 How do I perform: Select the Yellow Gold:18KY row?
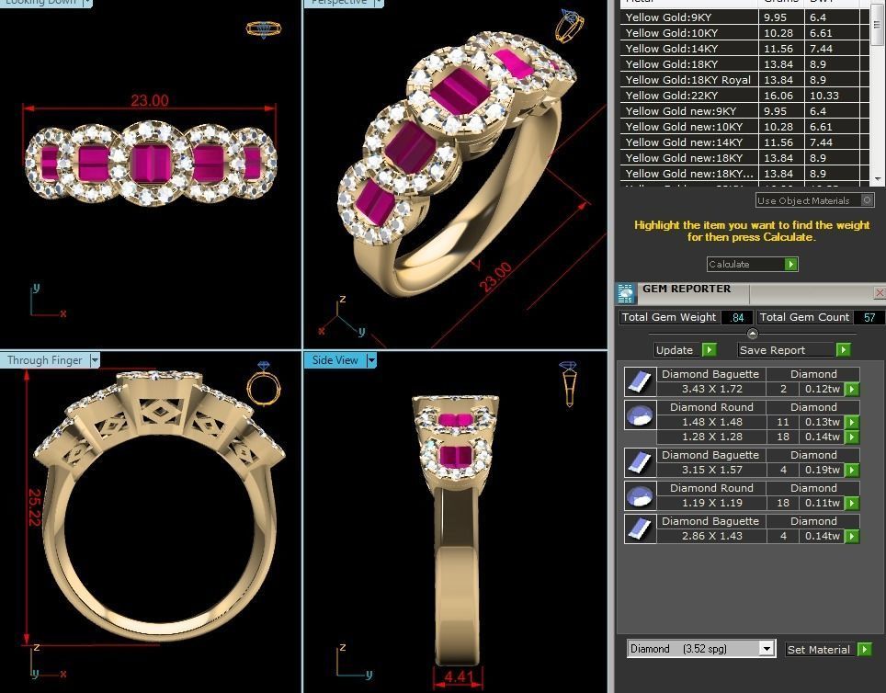[x=744, y=64]
